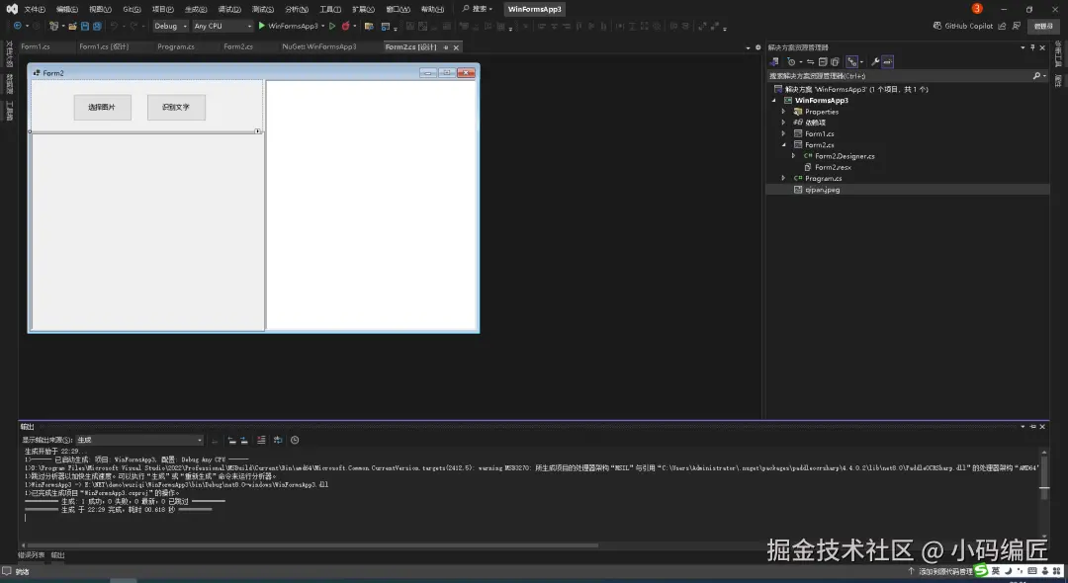Click the 选择图片 button on Form2
The height and width of the screenshot is (583, 1068).
(x=102, y=108)
